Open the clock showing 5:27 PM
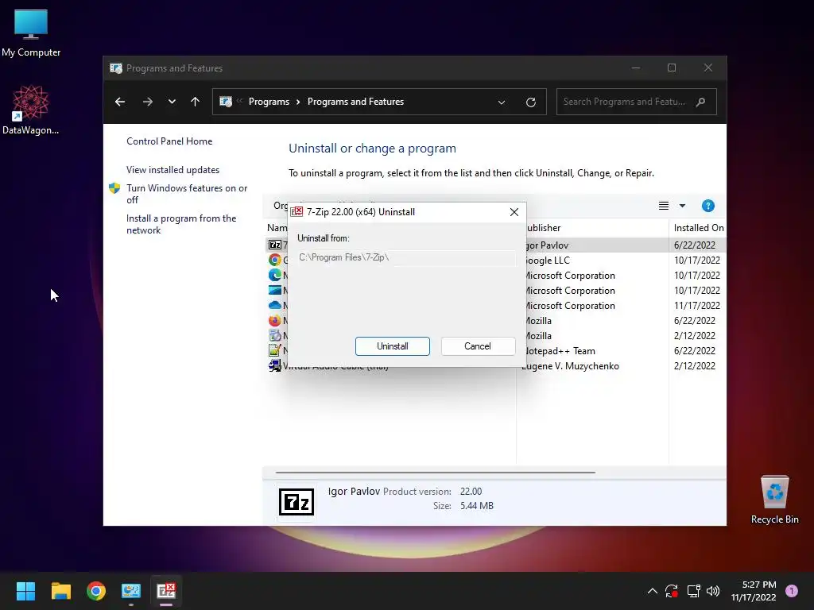Screen dimensions: 814x610 pos(754,591)
